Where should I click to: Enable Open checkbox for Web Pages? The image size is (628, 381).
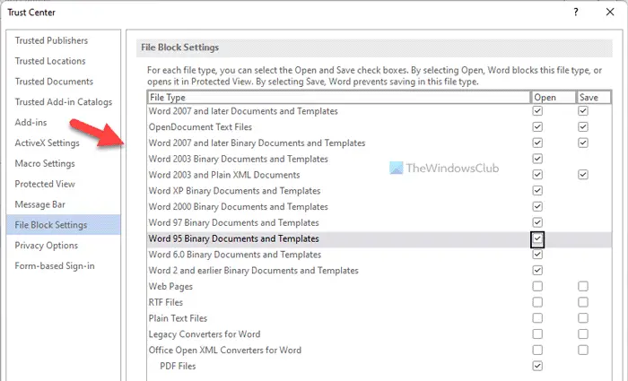click(x=537, y=286)
